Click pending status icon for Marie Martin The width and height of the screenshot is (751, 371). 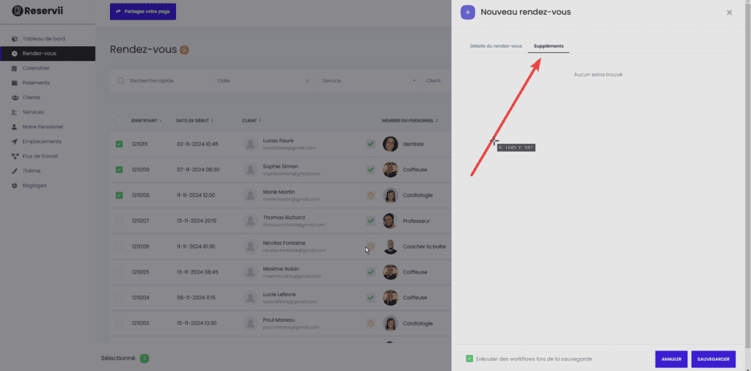pos(370,195)
